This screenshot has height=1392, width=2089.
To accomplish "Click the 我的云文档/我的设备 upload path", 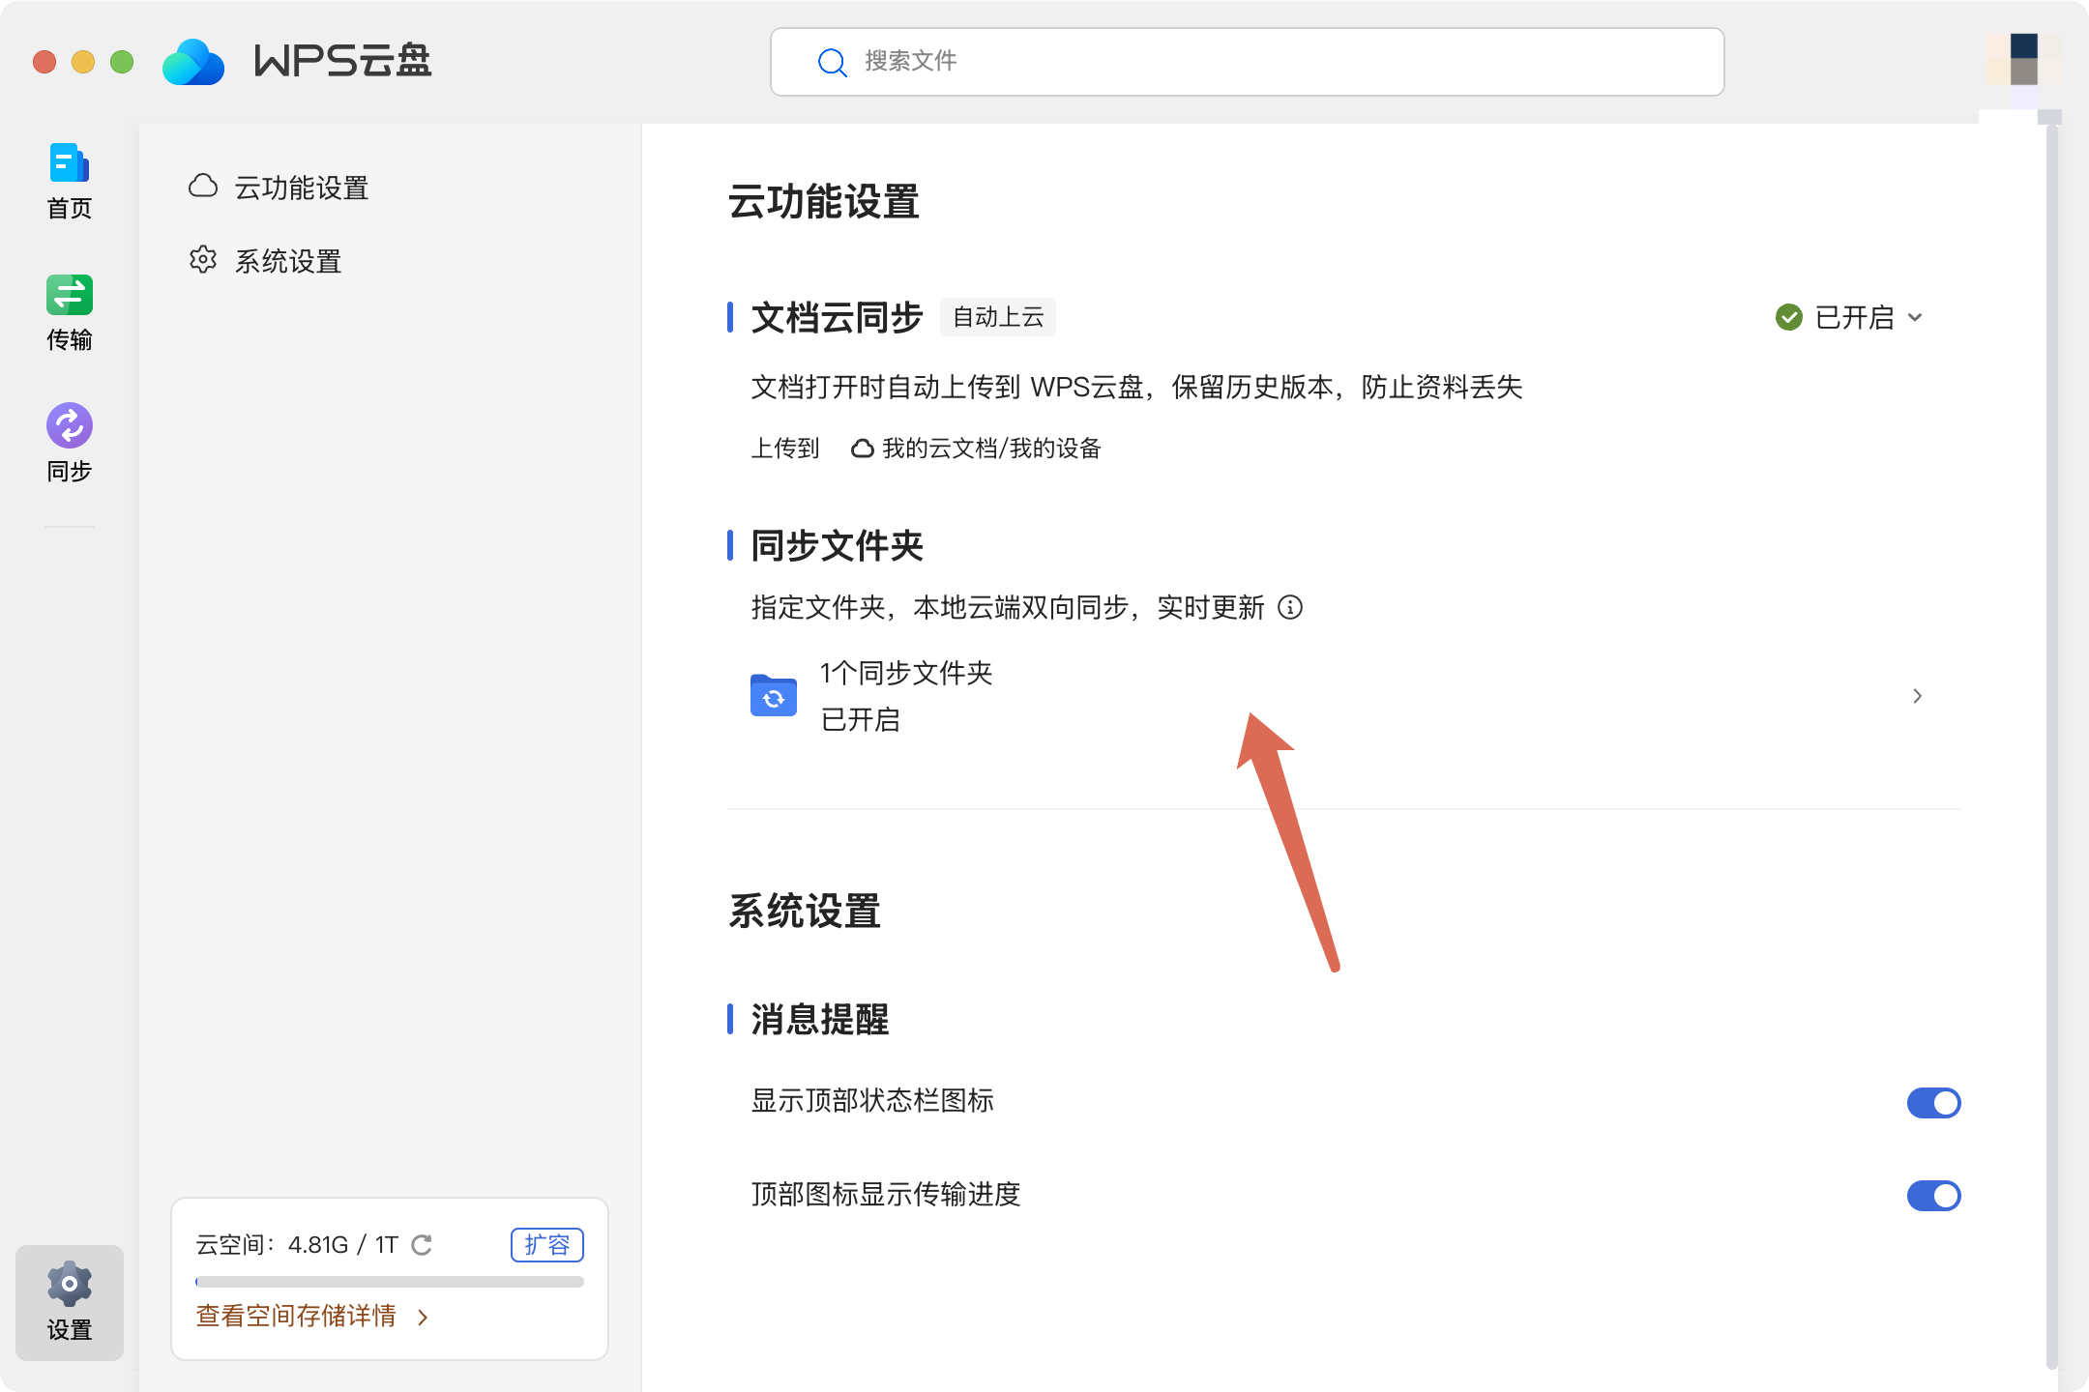I will tap(992, 449).
